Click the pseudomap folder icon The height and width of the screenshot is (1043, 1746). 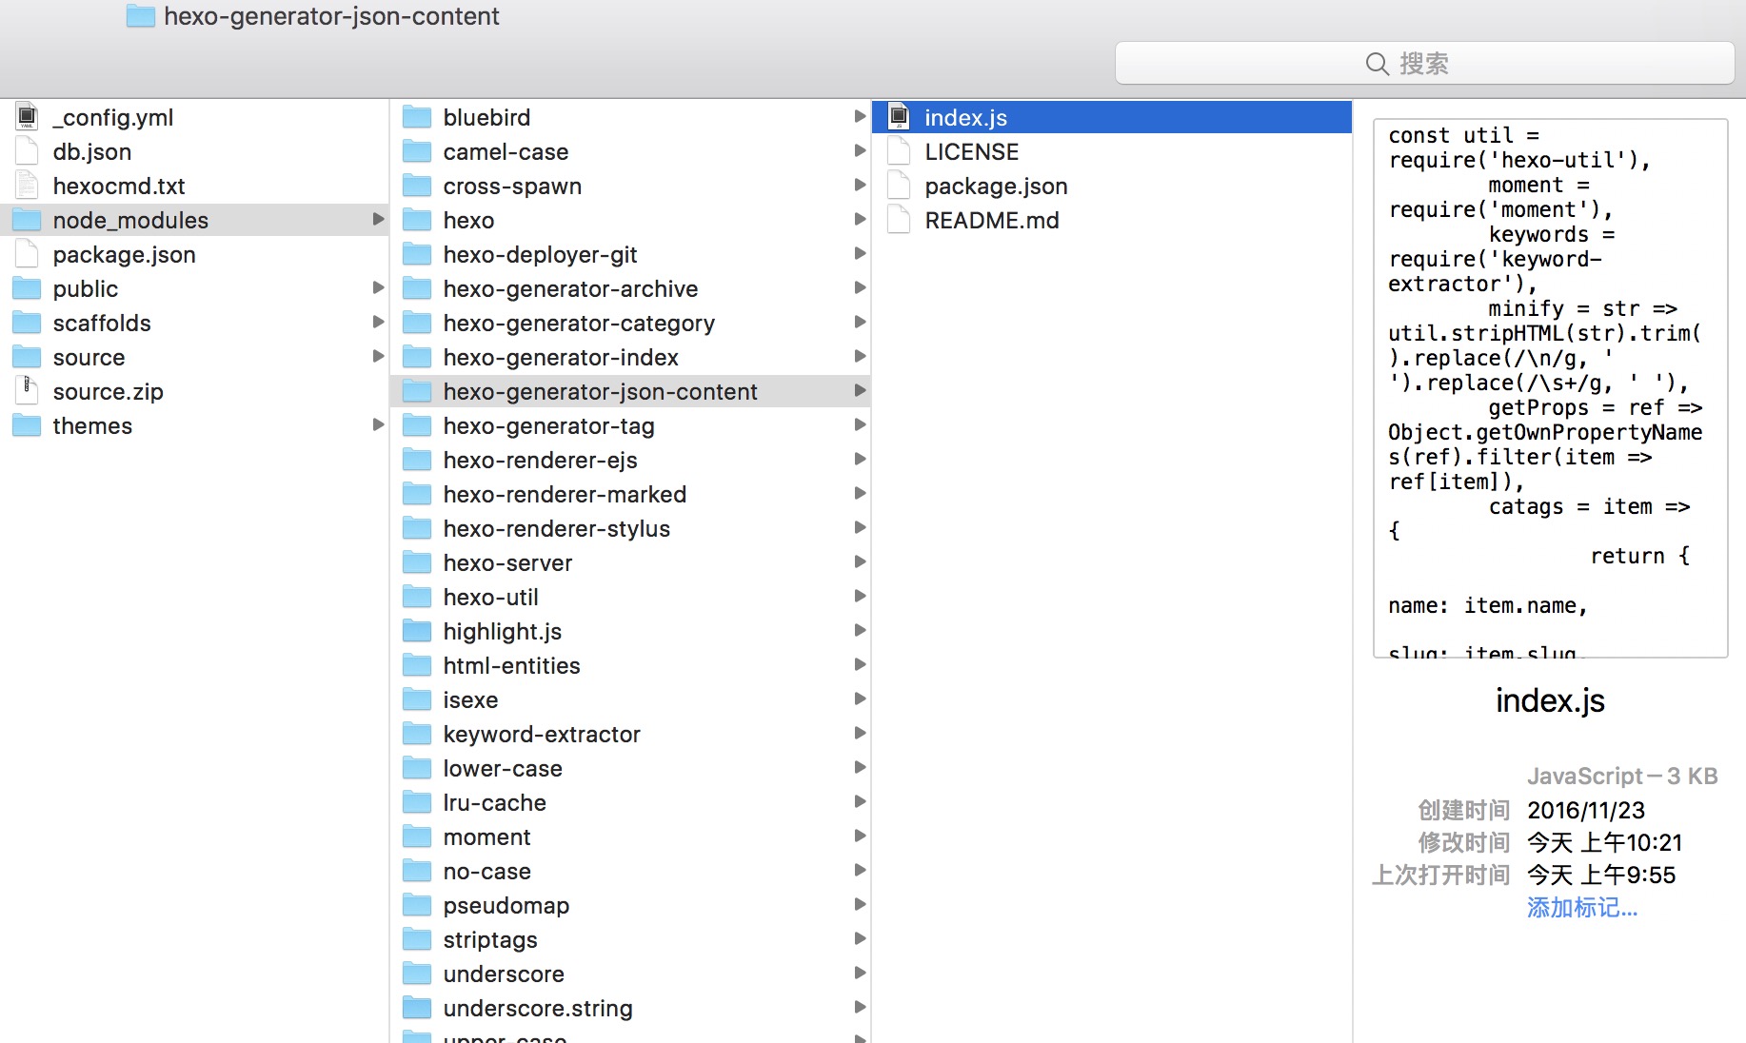[x=417, y=905]
